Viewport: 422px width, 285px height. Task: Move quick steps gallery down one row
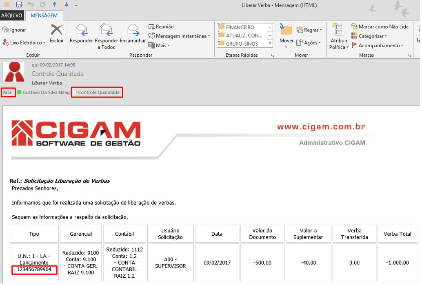pos(270,35)
